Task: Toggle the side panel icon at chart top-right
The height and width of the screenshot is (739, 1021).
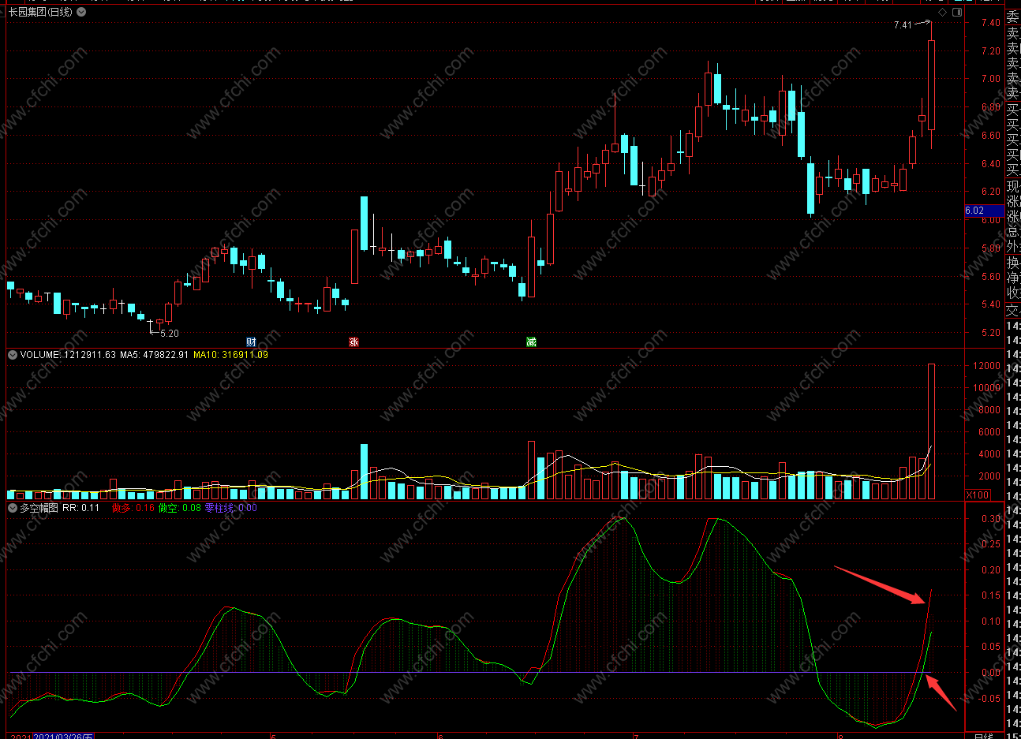Action: coord(958,13)
